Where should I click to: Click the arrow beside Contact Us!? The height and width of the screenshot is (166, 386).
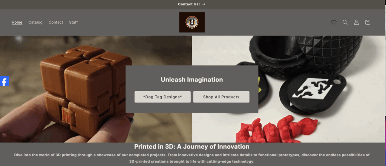click(x=203, y=4)
